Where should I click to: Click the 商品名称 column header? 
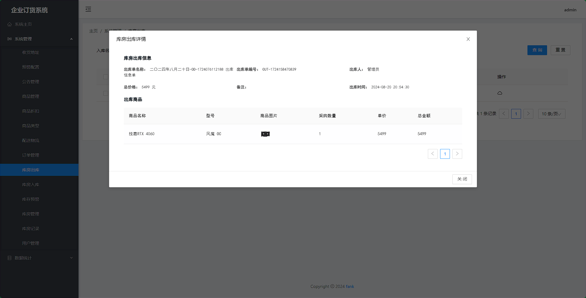(x=137, y=116)
